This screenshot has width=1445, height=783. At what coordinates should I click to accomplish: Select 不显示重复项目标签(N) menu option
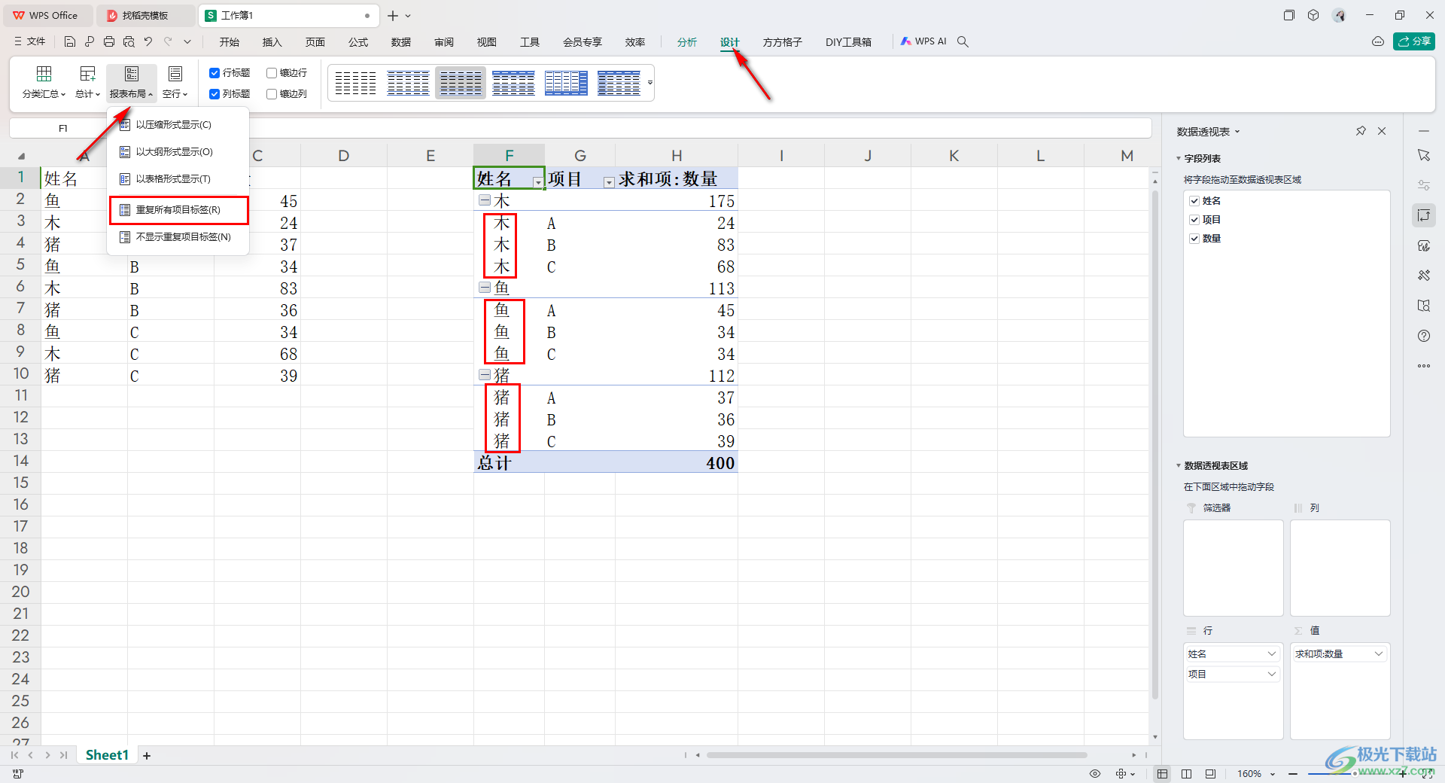point(178,237)
